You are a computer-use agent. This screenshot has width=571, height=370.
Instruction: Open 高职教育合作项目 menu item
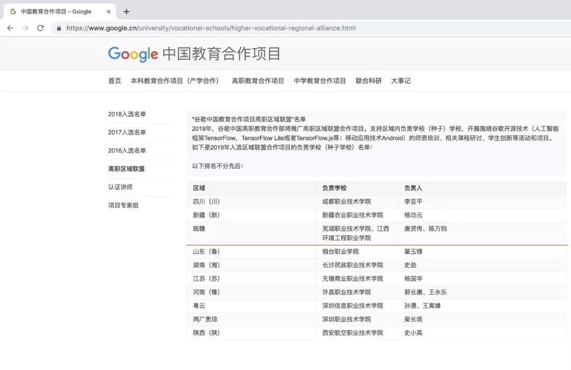[x=258, y=81]
